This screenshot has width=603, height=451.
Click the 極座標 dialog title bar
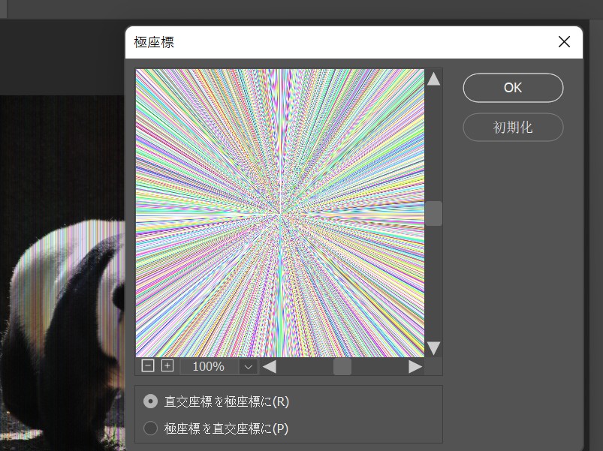click(x=300, y=42)
